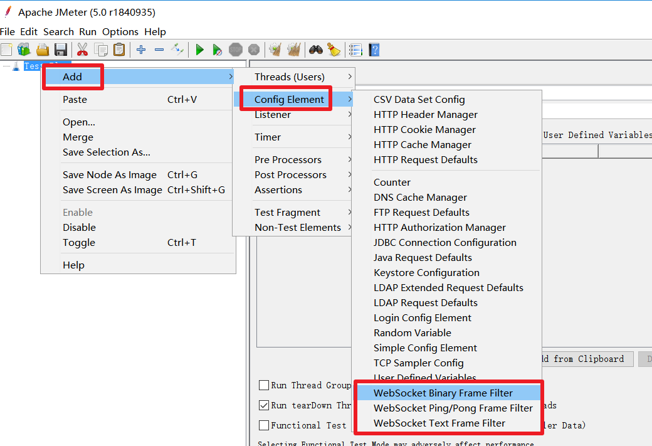The image size is (652, 446).
Task: Click the Shutdown test icon
Action: tap(254, 50)
